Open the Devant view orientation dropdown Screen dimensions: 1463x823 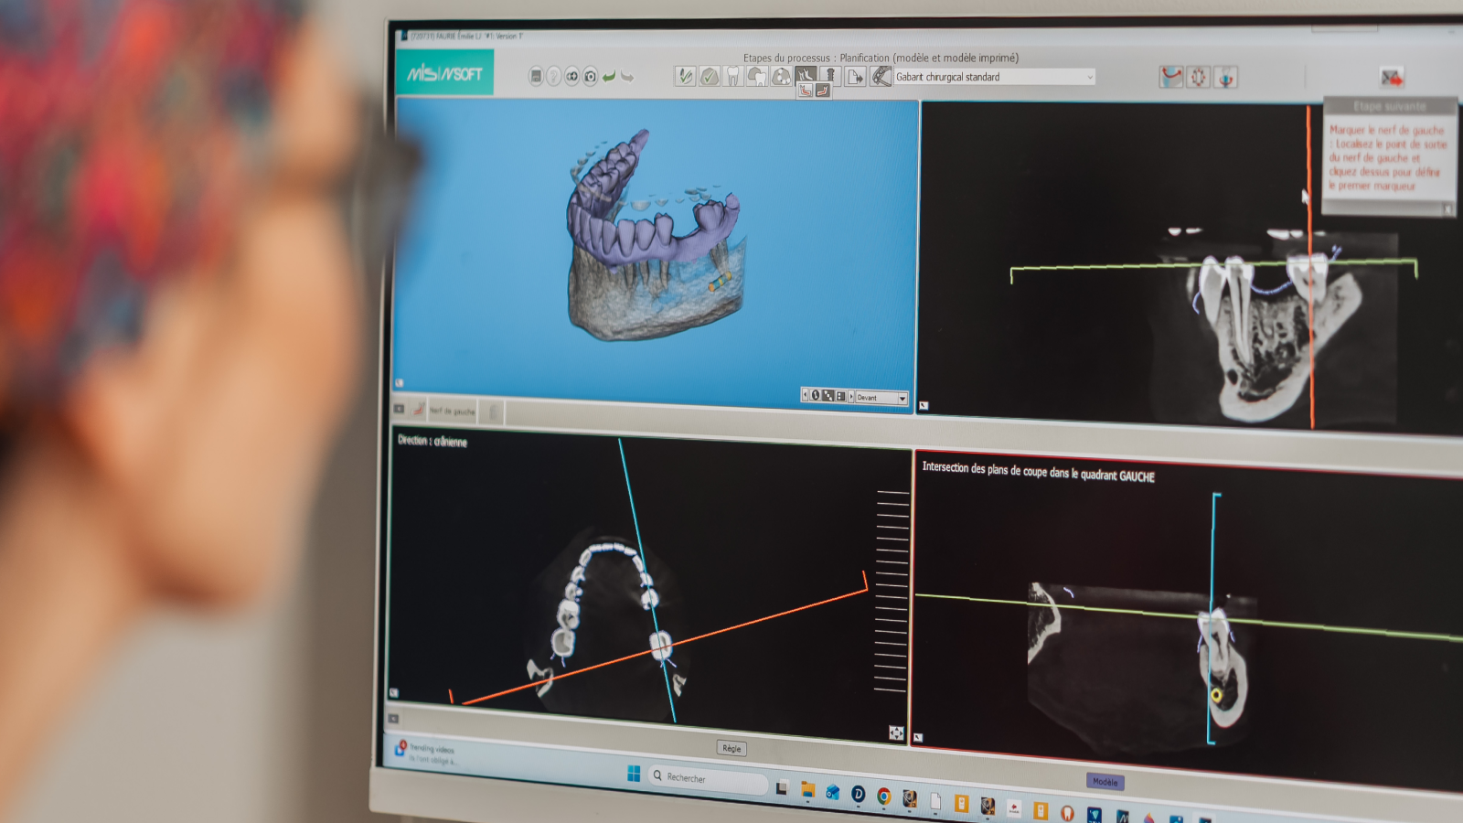click(x=902, y=398)
